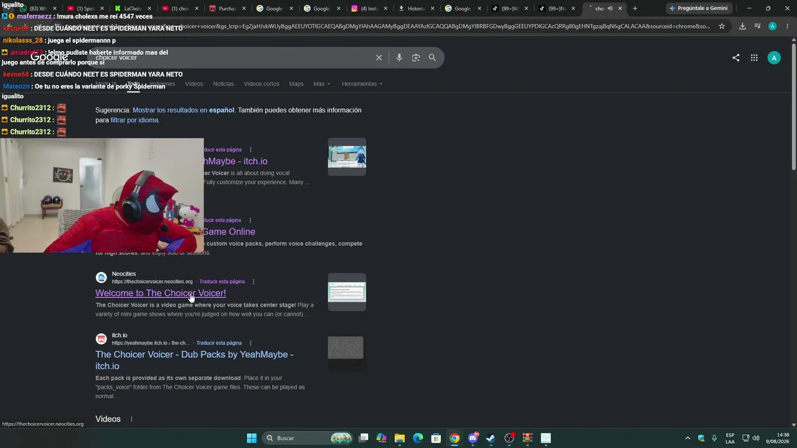Click Pregúntale a Gemini button
This screenshot has width=797, height=448.
click(698, 9)
